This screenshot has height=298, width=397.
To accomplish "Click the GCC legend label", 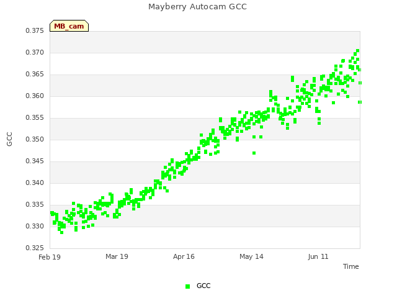I will tap(203, 286).
